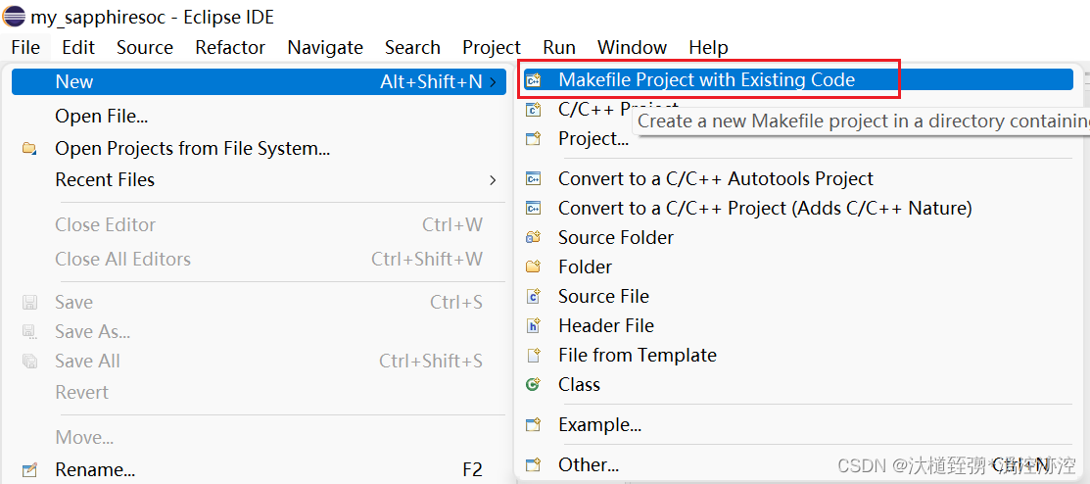Click the Source File icon

[533, 296]
